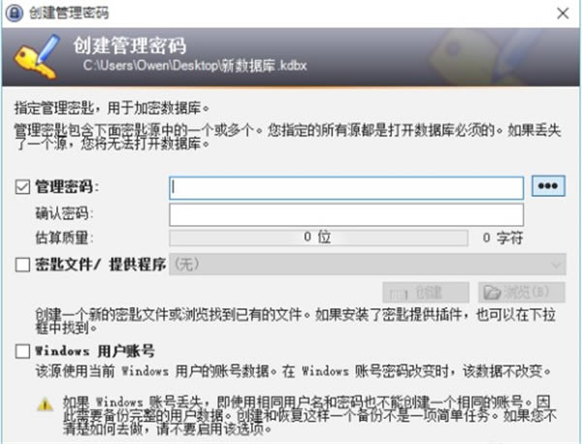Screen dimensions: 582x444
Task: Click the 0 字符 character count
Action: [x=502, y=238]
